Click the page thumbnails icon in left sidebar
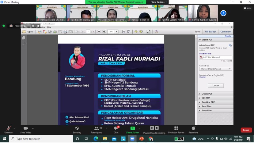 point(24,38)
